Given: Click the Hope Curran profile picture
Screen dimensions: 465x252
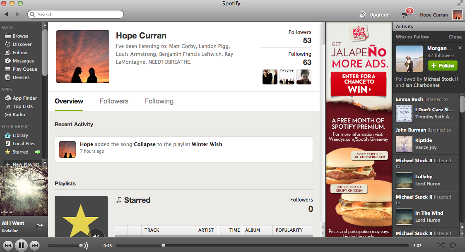Looking at the screenshot, I should [83, 57].
